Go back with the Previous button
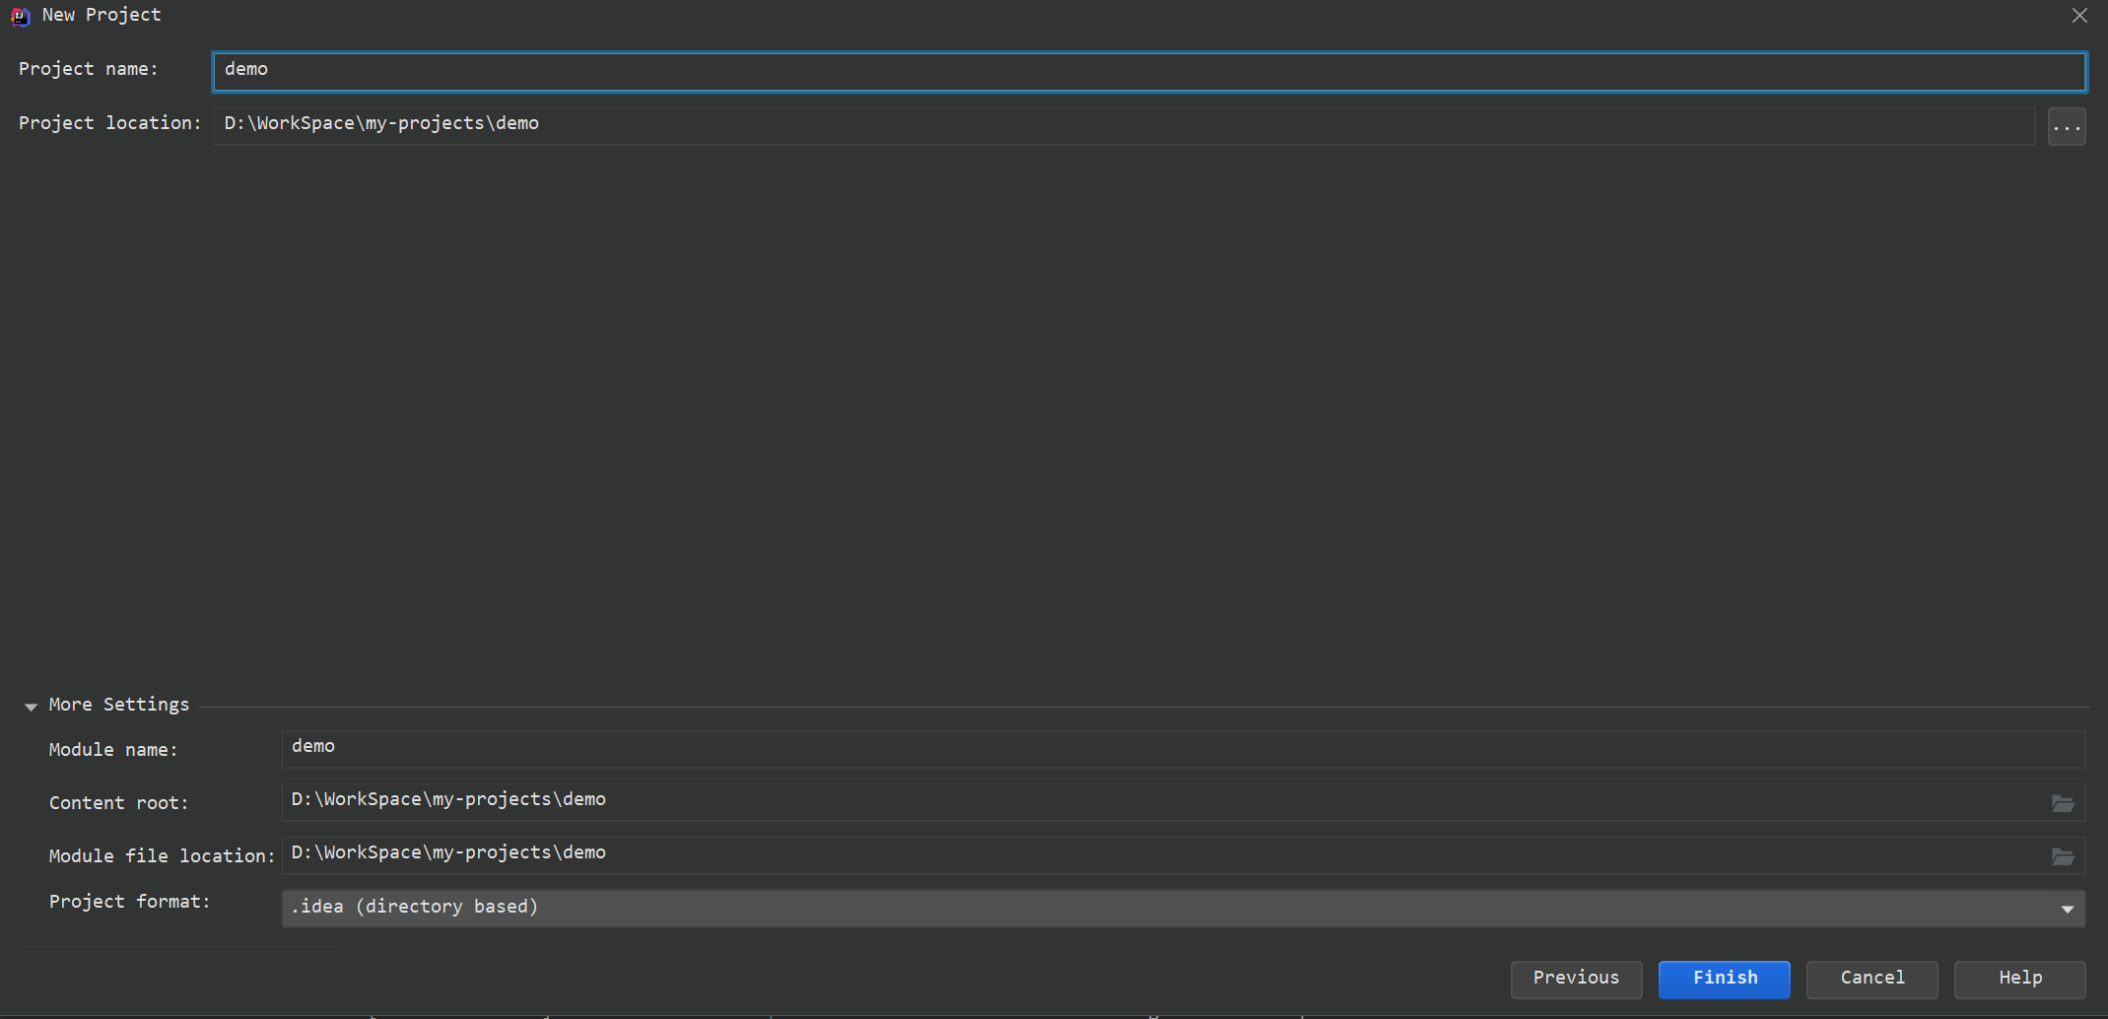2108x1019 pixels. coord(1576,979)
